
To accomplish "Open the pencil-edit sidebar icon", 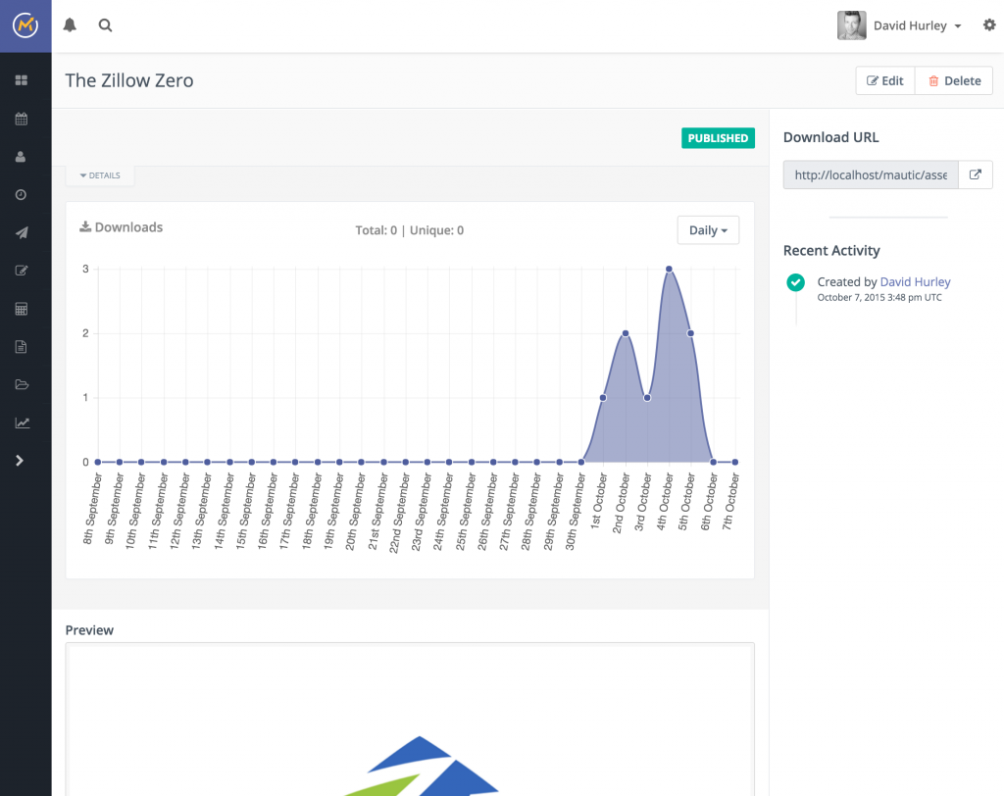I will tap(22, 271).
